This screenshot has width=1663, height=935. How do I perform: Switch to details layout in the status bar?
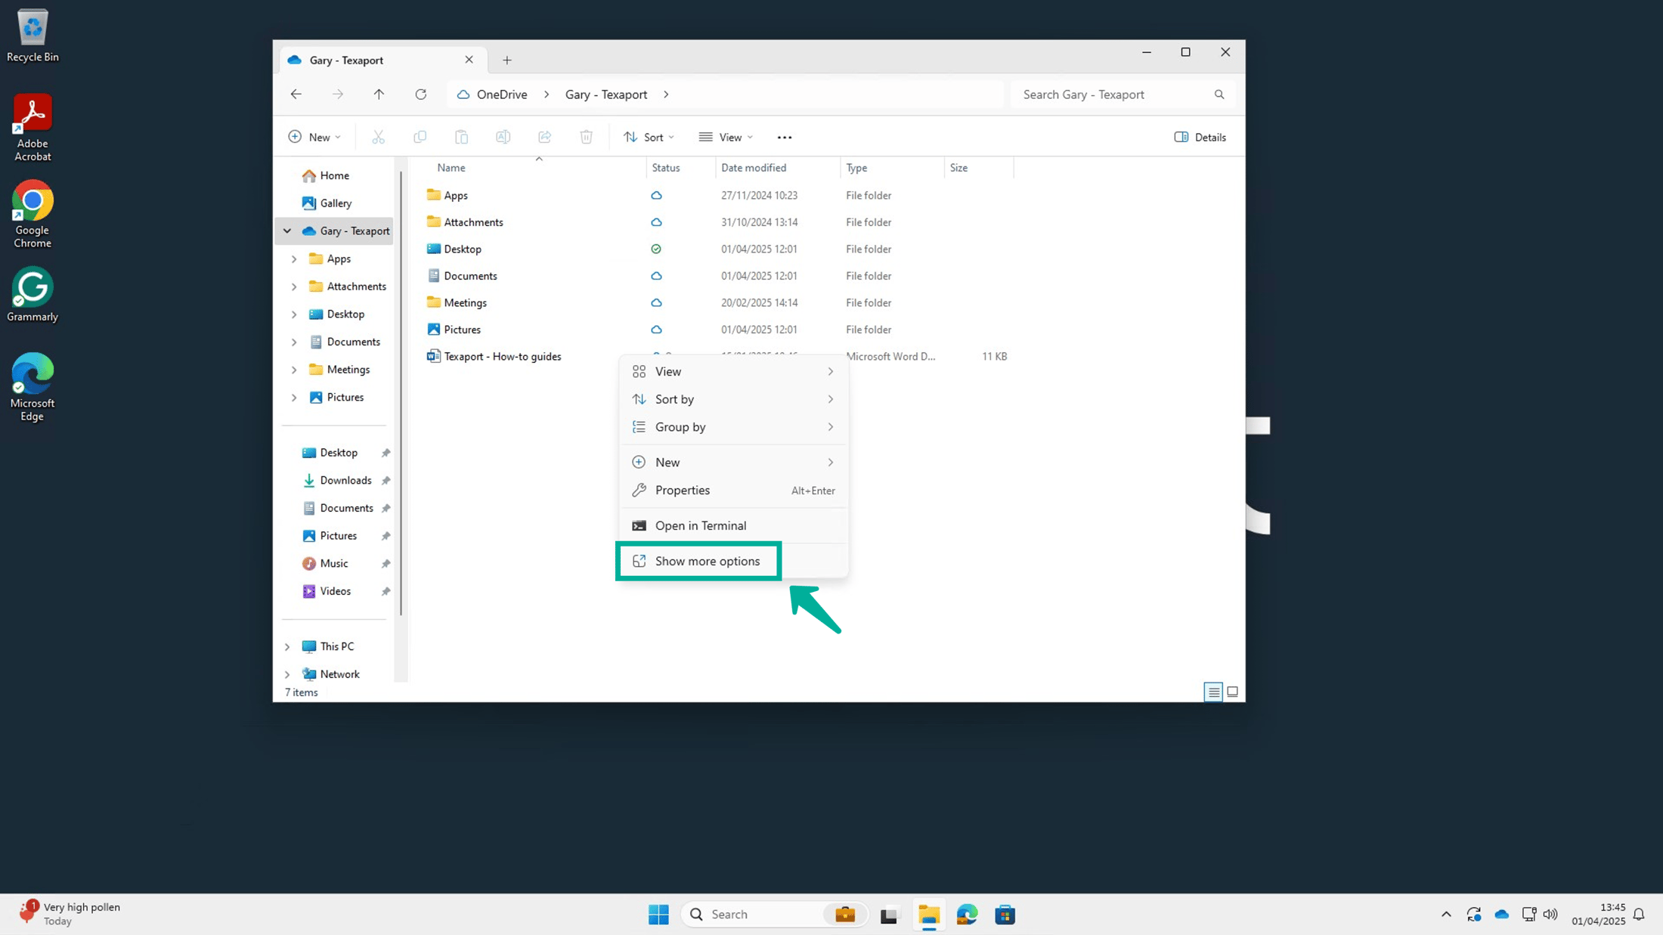point(1213,692)
